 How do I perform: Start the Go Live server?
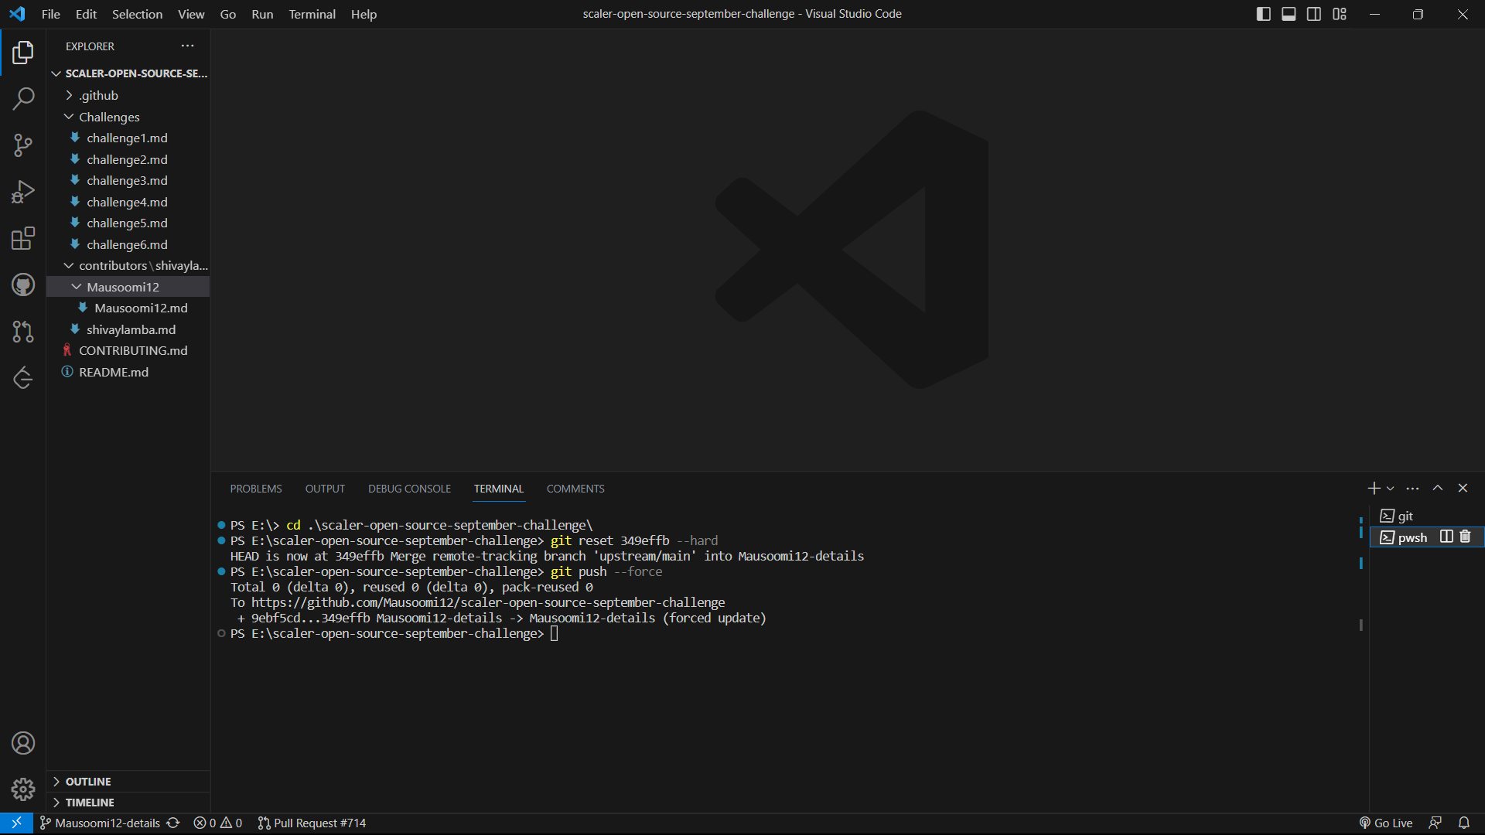[x=1386, y=823]
